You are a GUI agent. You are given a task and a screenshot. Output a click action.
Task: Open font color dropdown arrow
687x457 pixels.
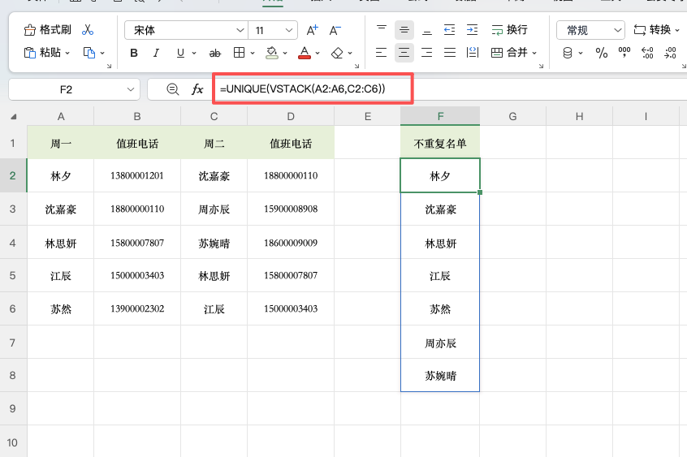coord(318,54)
